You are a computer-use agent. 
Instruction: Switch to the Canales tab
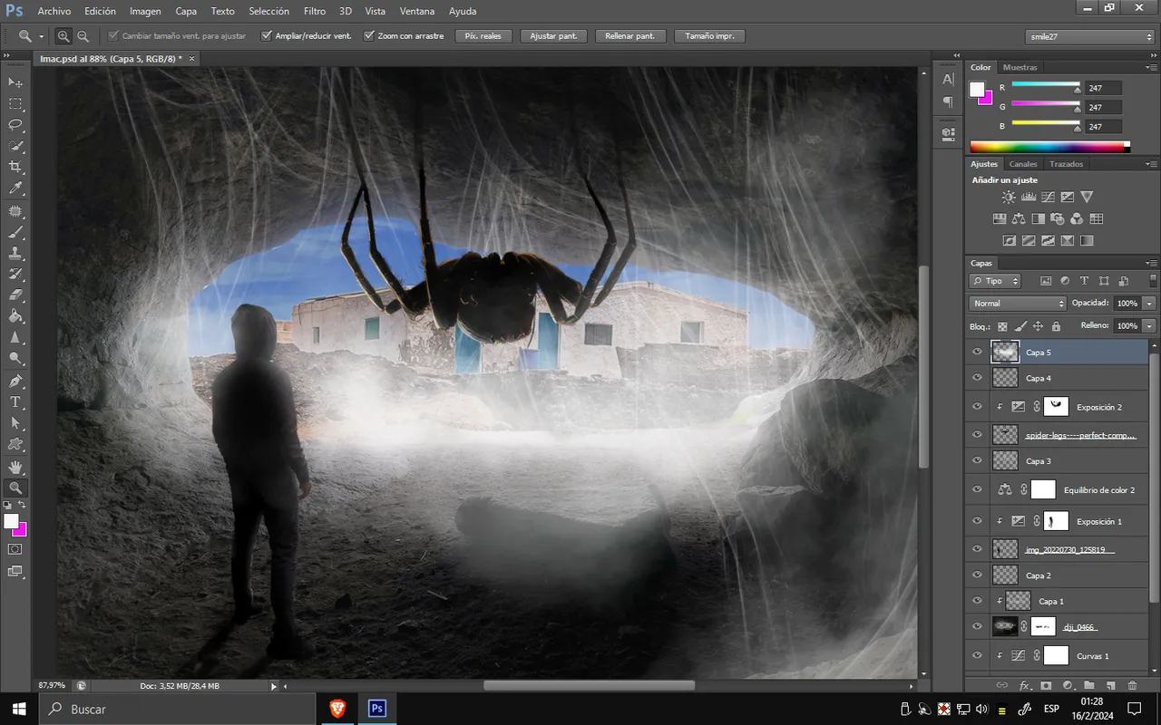1023,164
